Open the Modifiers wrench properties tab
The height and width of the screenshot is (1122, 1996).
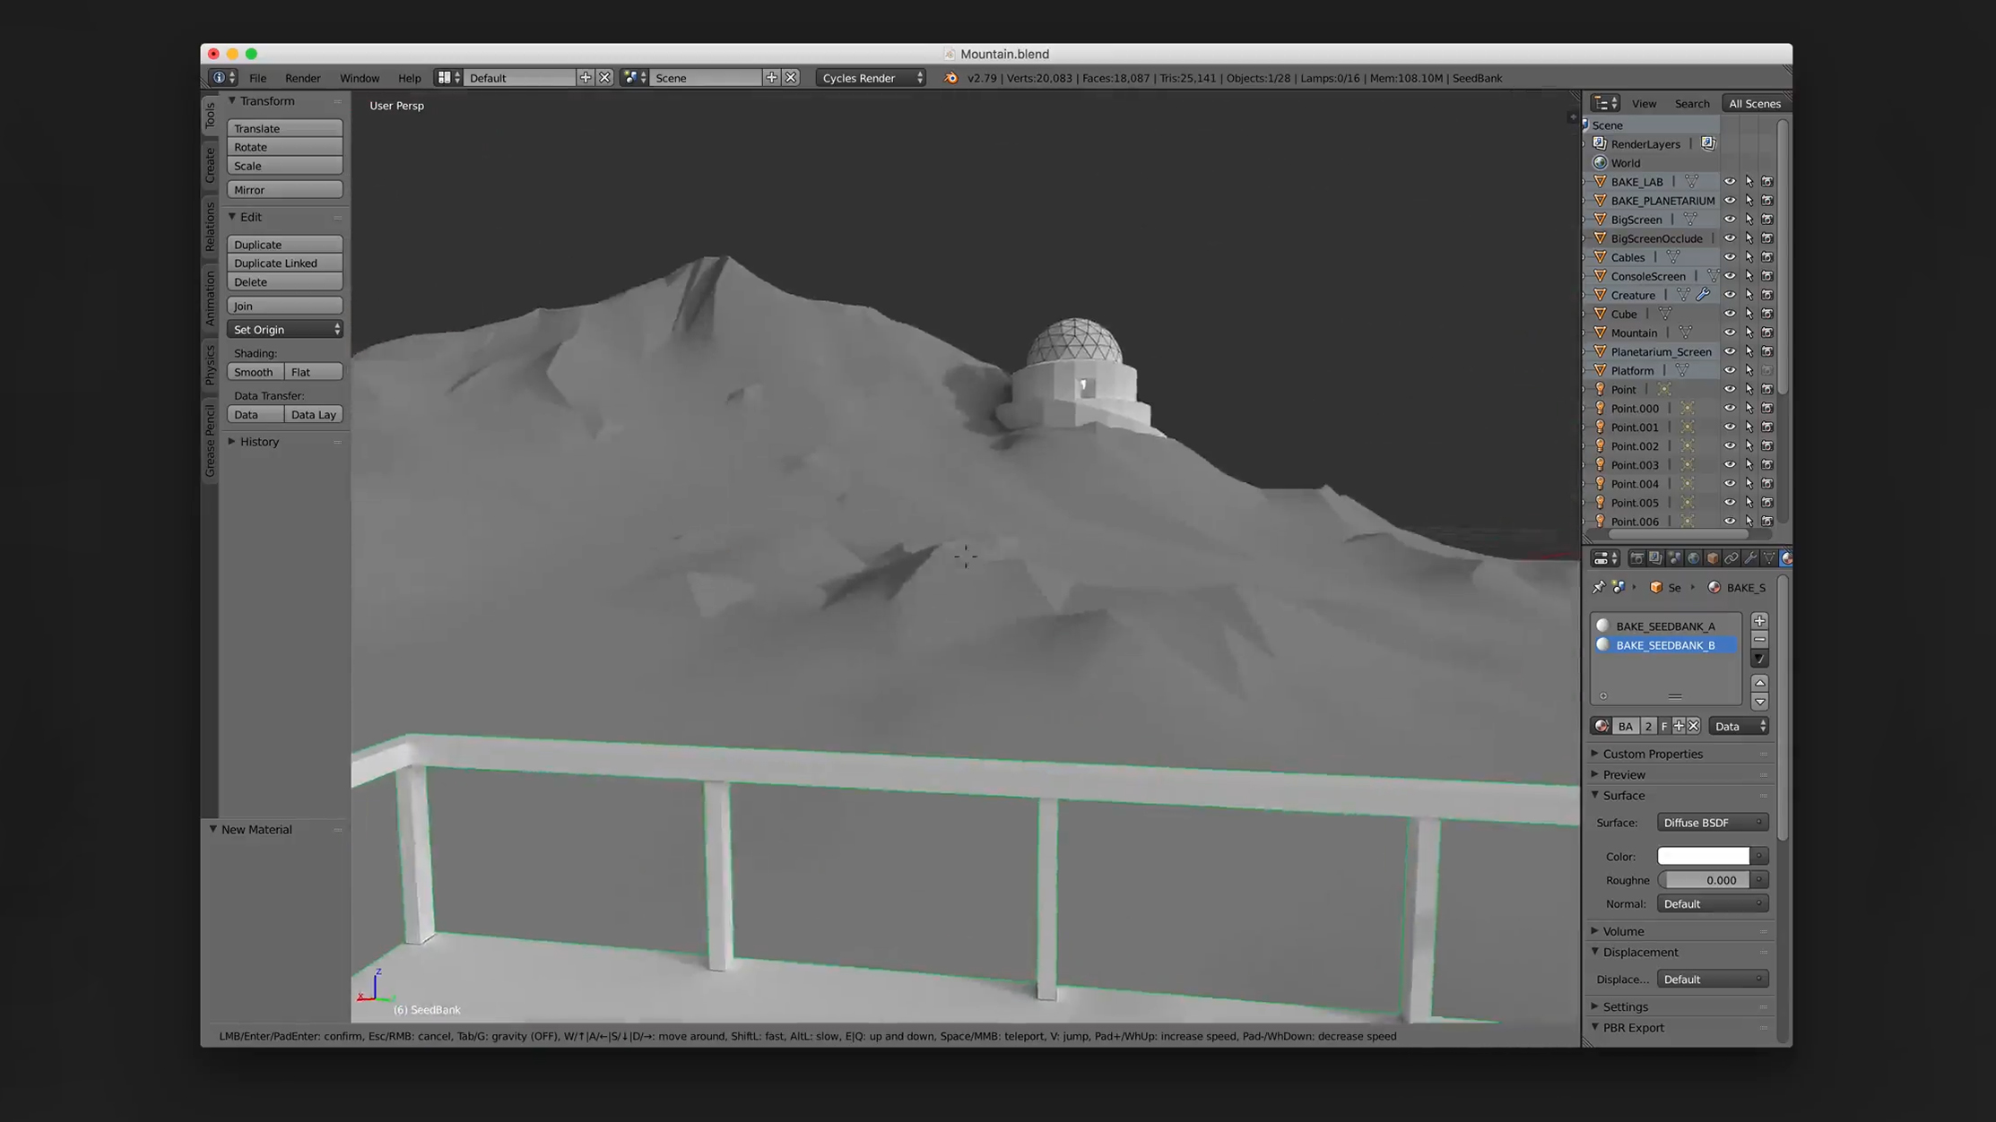1749,558
